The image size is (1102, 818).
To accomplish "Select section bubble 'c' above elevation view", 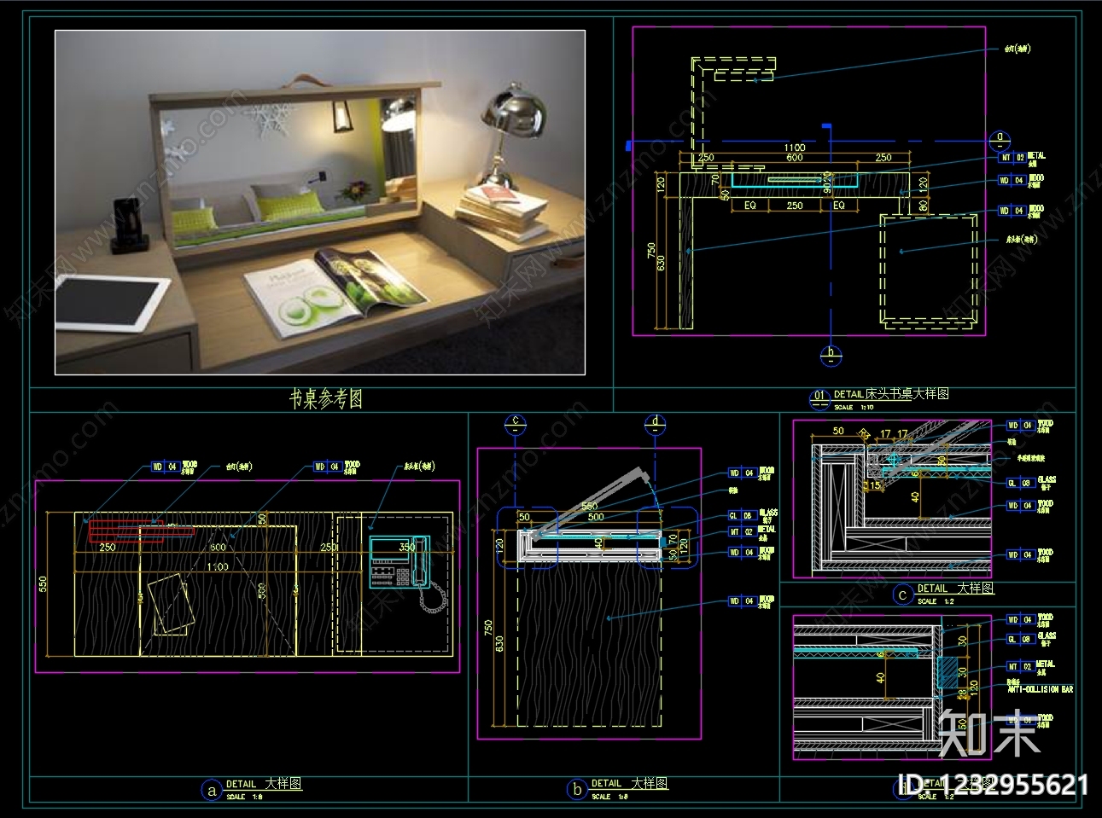I will click(x=516, y=421).
